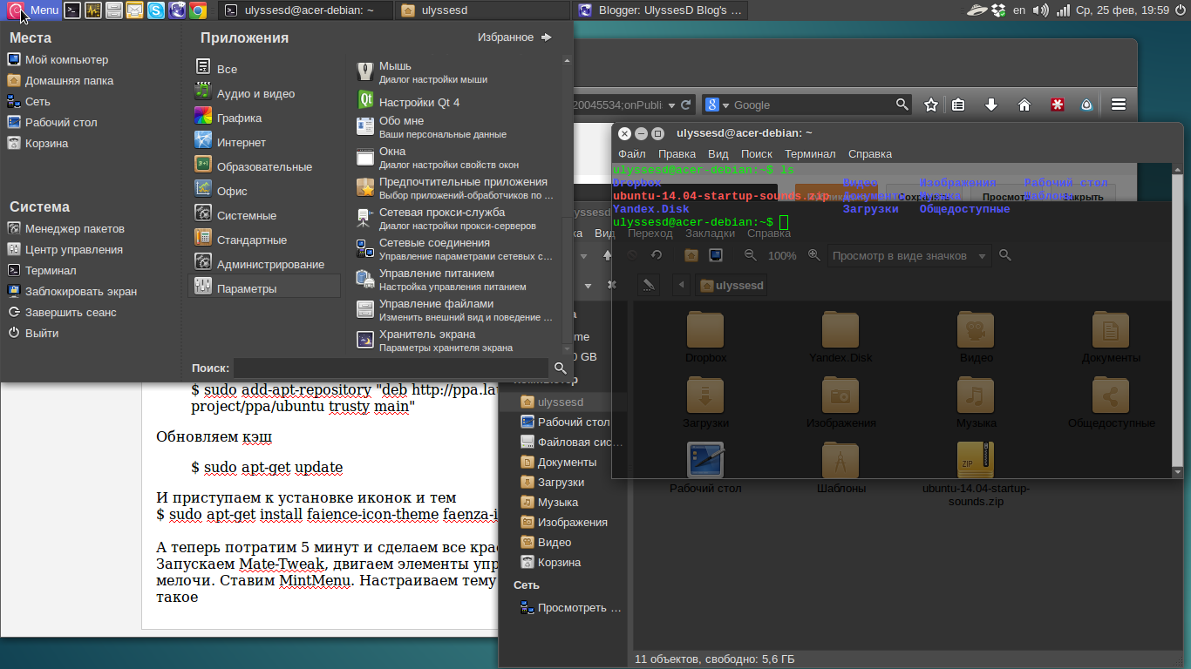Open the file manager panel launcher
1191x669 pixels.
[114, 10]
